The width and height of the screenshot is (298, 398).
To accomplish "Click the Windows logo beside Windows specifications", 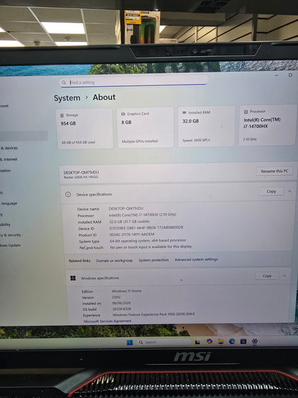I will [x=73, y=278].
